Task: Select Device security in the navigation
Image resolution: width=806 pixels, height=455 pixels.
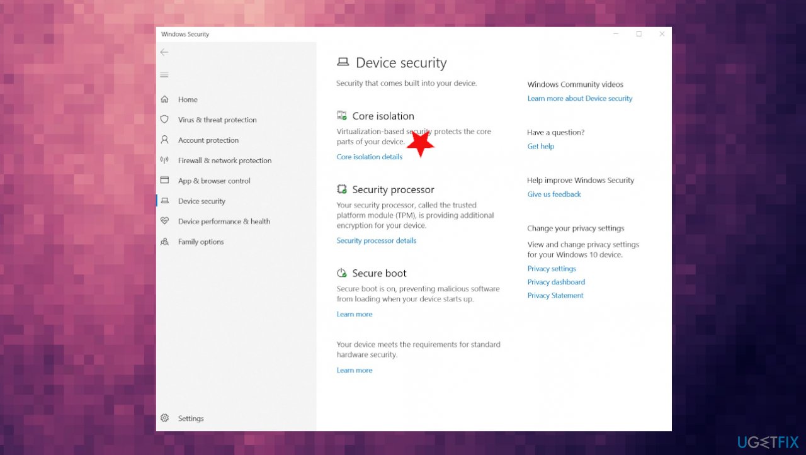Action: pyautogui.click(x=201, y=201)
